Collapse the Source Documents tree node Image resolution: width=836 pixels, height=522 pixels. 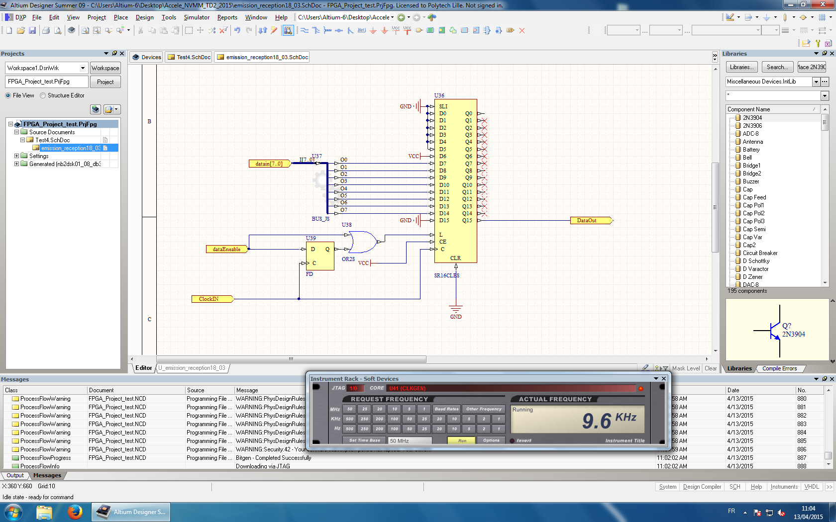[x=16, y=132]
